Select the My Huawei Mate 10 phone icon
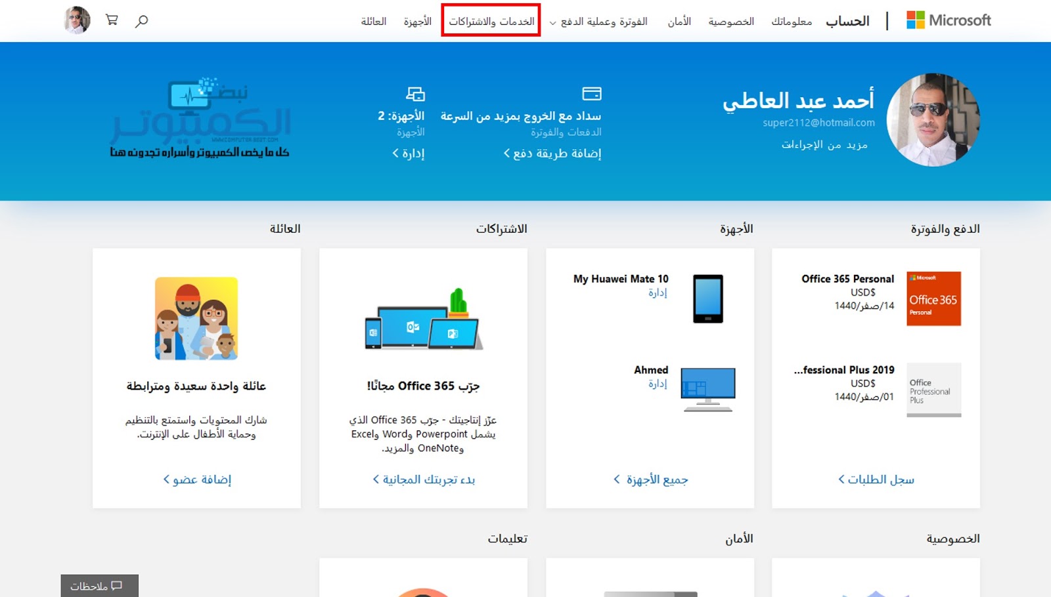 click(x=707, y=298)
